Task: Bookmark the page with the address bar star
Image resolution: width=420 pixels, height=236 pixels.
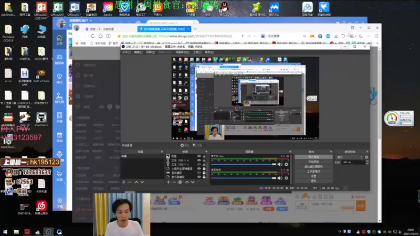Action: (119, 36)
